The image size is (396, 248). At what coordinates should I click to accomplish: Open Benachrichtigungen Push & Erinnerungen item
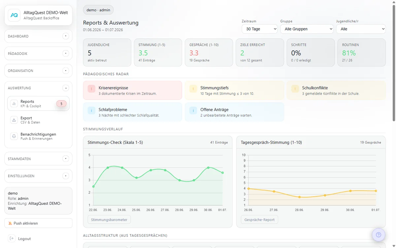(38, 136)
